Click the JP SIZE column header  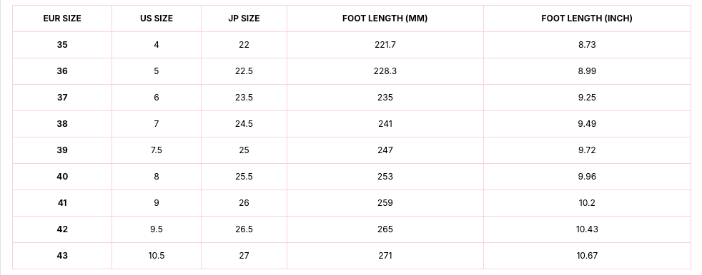click(x=244, y=19)
